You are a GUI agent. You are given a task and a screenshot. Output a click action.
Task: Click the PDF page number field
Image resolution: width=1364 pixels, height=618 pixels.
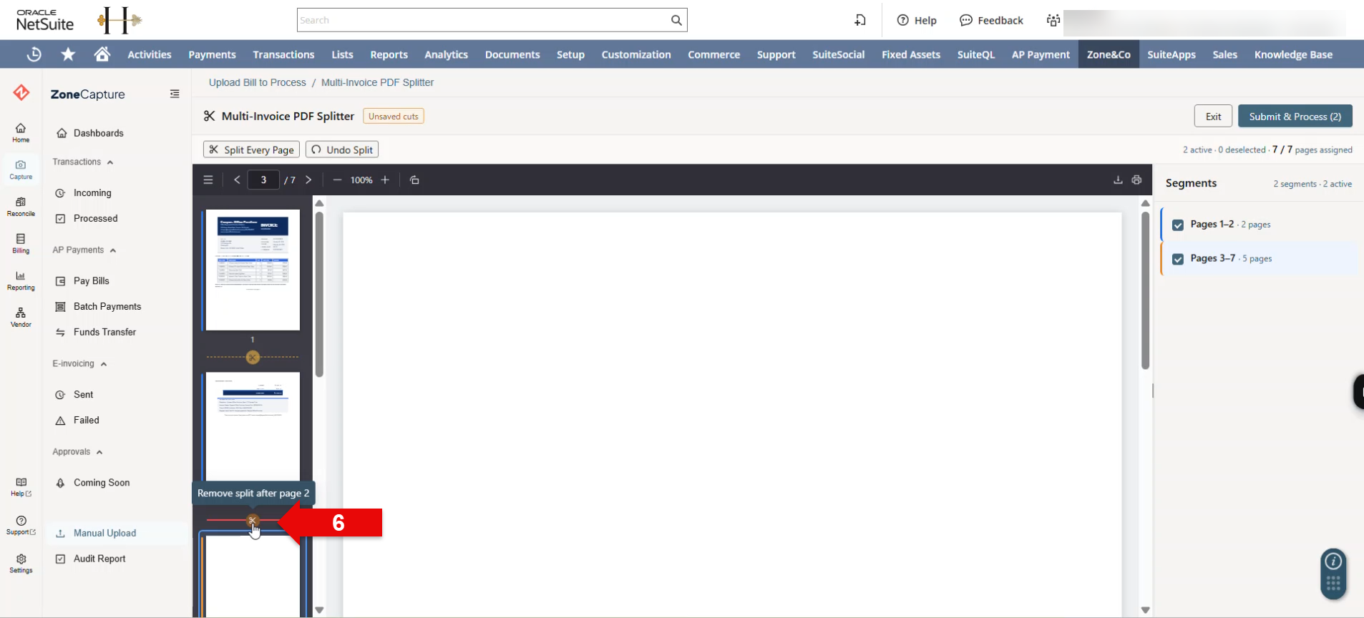(263, 180)
